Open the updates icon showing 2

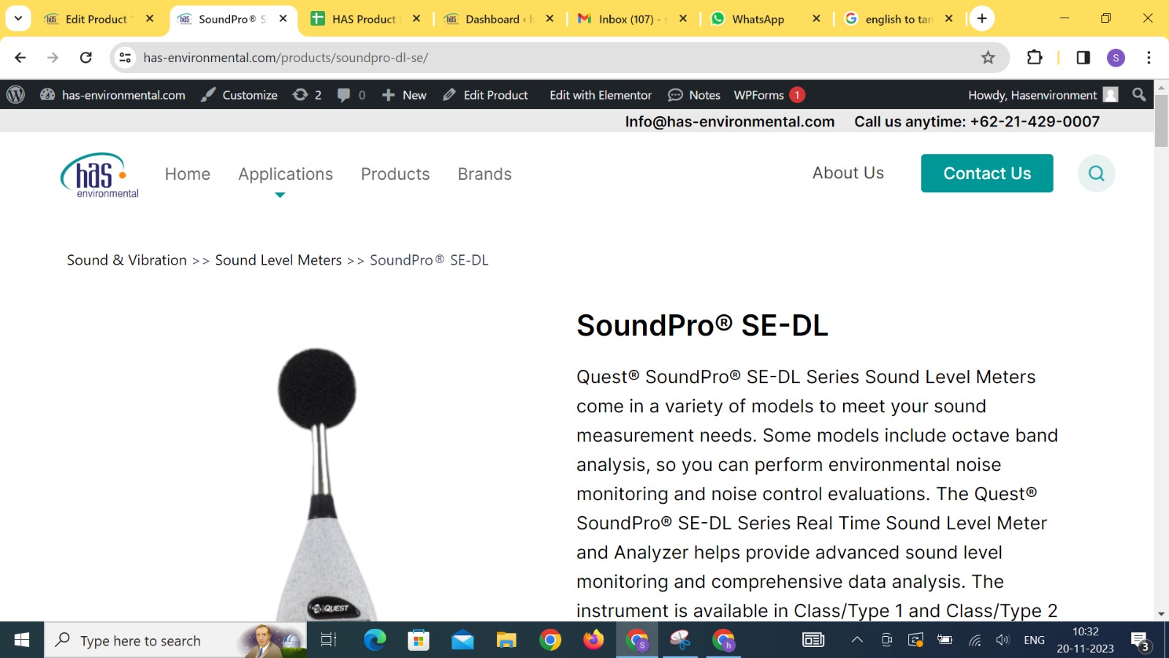[307, 94]
